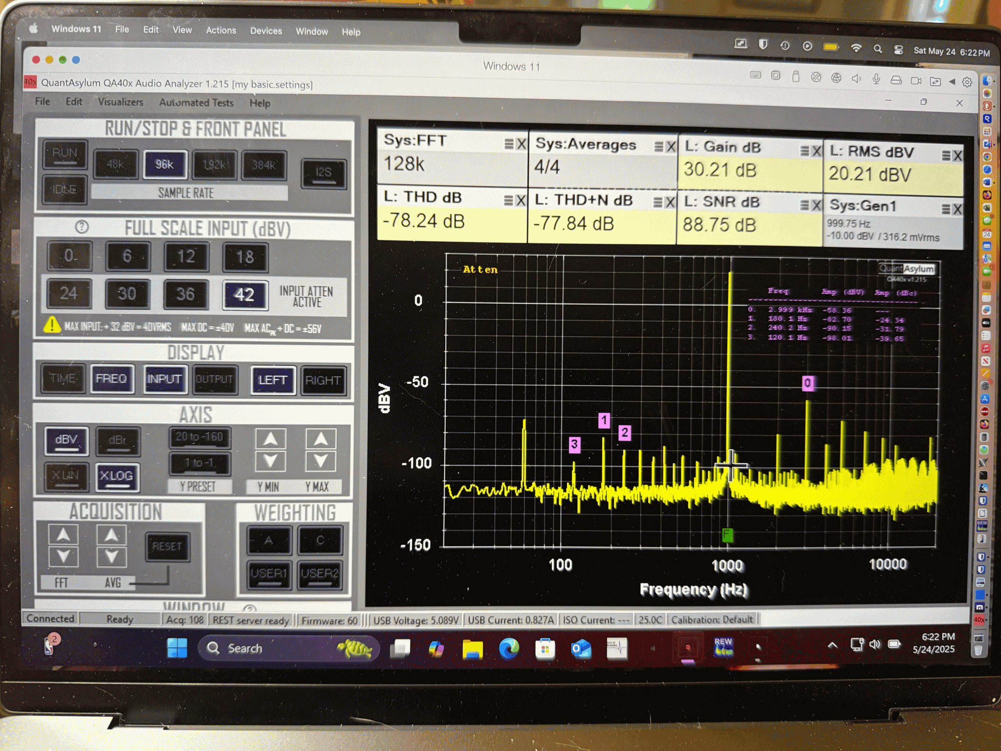The image size is (1001, 751).
Task: Toggle the OUTPUT display button
Action: point(215,380)
